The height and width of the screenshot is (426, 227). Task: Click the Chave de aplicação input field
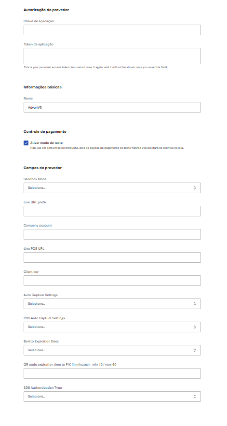[x=112, y=30]
